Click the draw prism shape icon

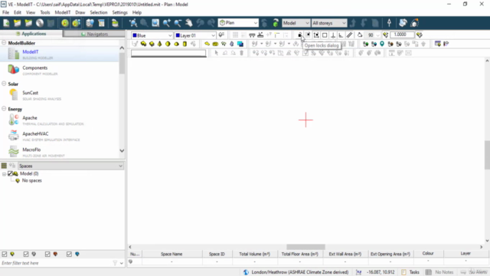152,44
